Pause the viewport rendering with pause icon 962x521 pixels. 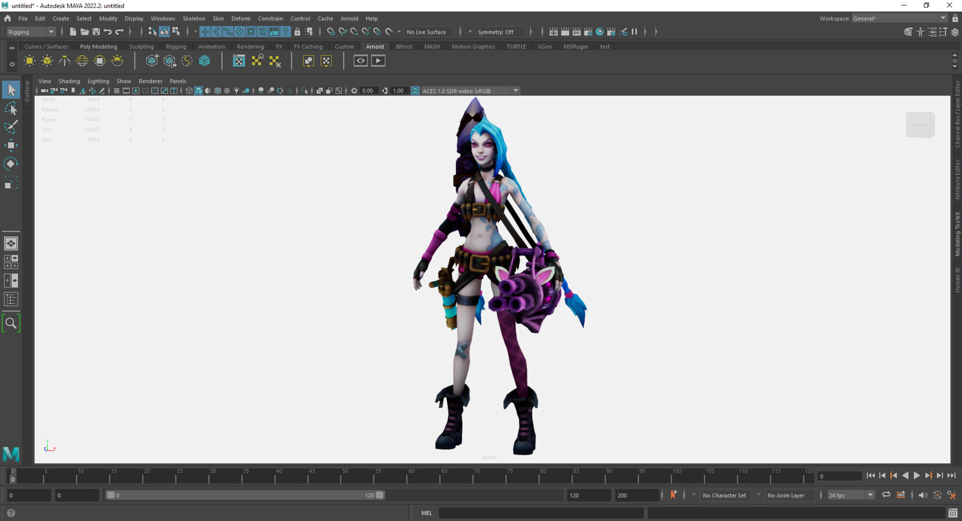coord(634,32)
